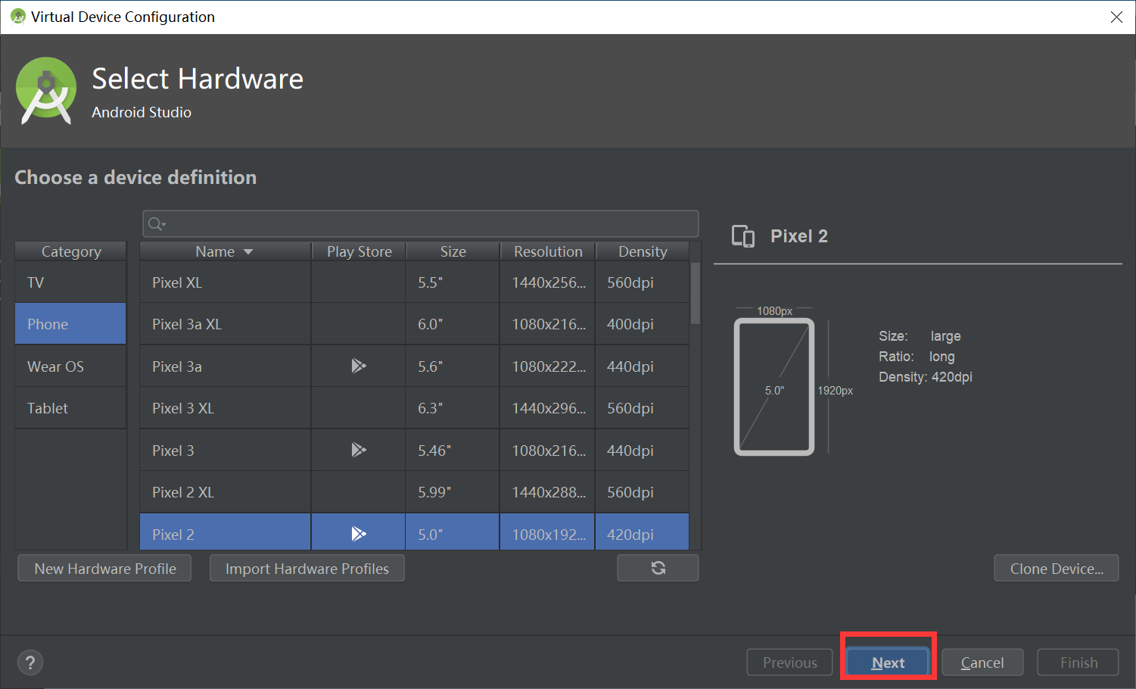Click the 6.0" size cell
This screenshot has height=689, width=1136.
coord(453,324)
